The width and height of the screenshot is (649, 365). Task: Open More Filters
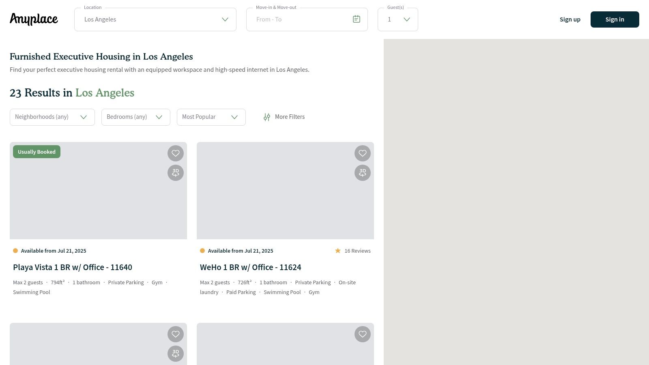pyautogui.click(x=284, y=117)
